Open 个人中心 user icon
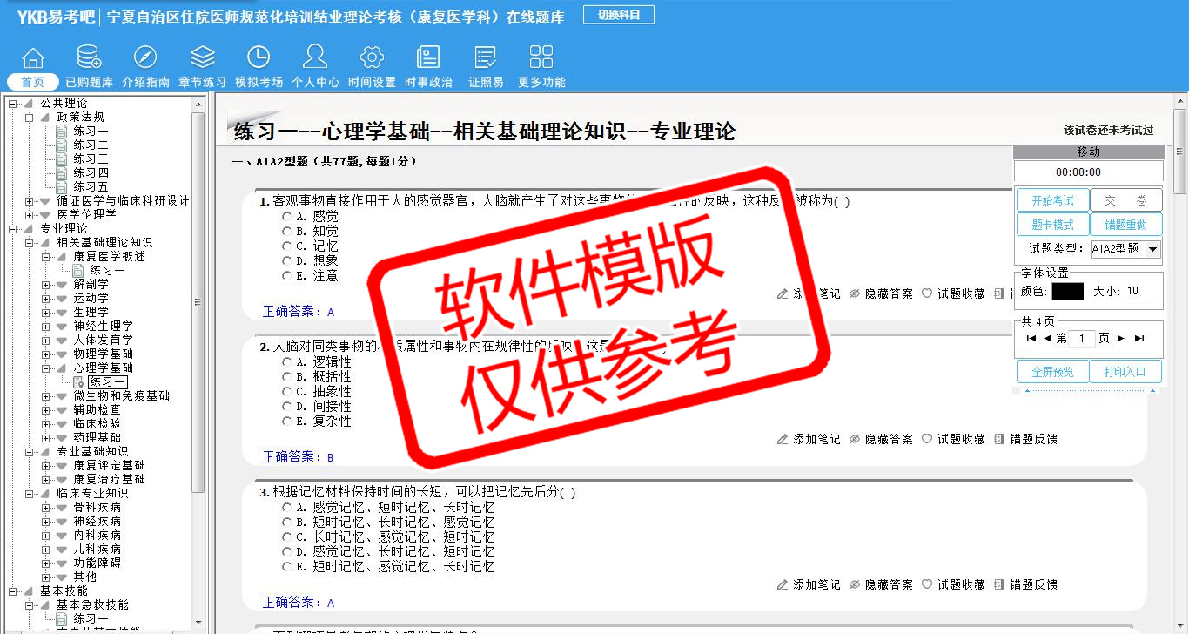This screenshot has height=634, width=1189. (315, 58)
